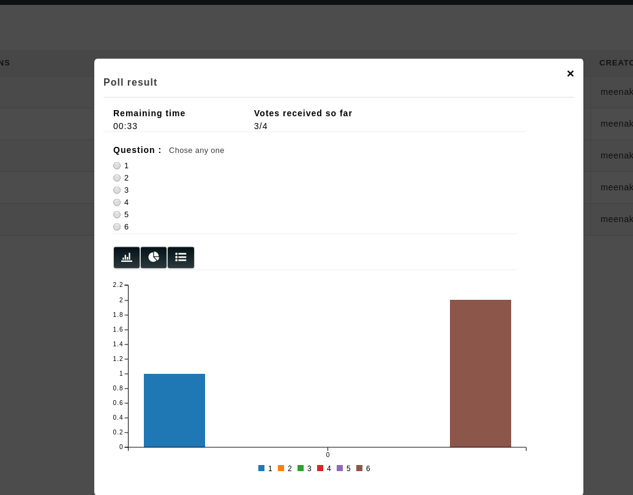Click the 'Votes received so far' label
This screenshot has height=495, width=633.
click(x=303, y=113)
